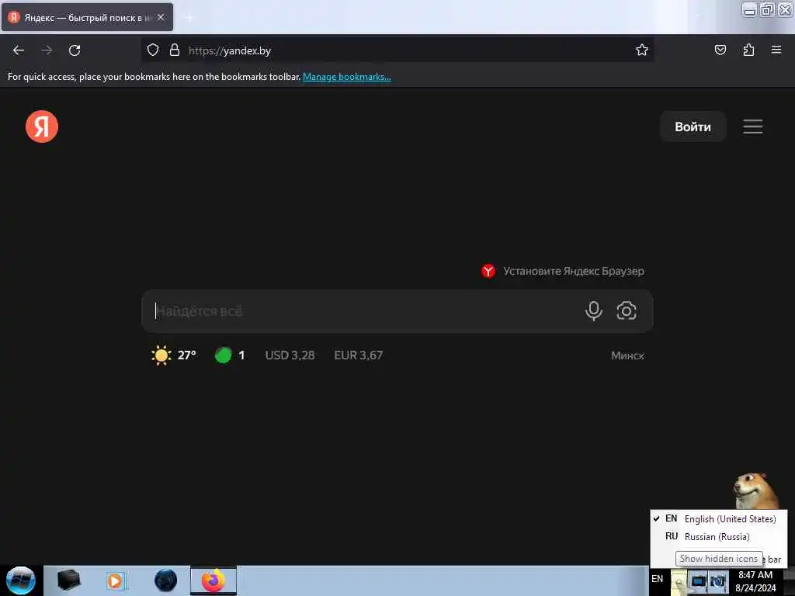Open EUR 3,67 exchange rate
This screenshot has width=795, height=596.
tap(358, 355)
